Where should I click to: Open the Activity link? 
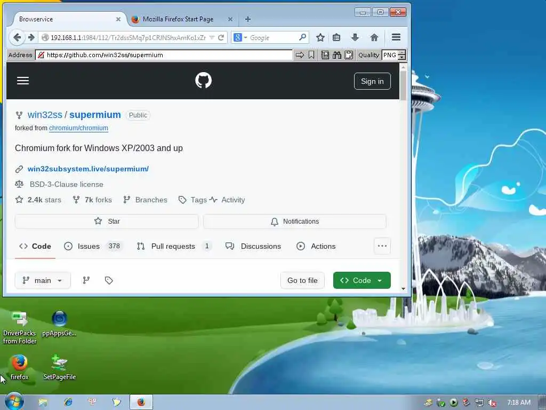(x=227, y=200)
